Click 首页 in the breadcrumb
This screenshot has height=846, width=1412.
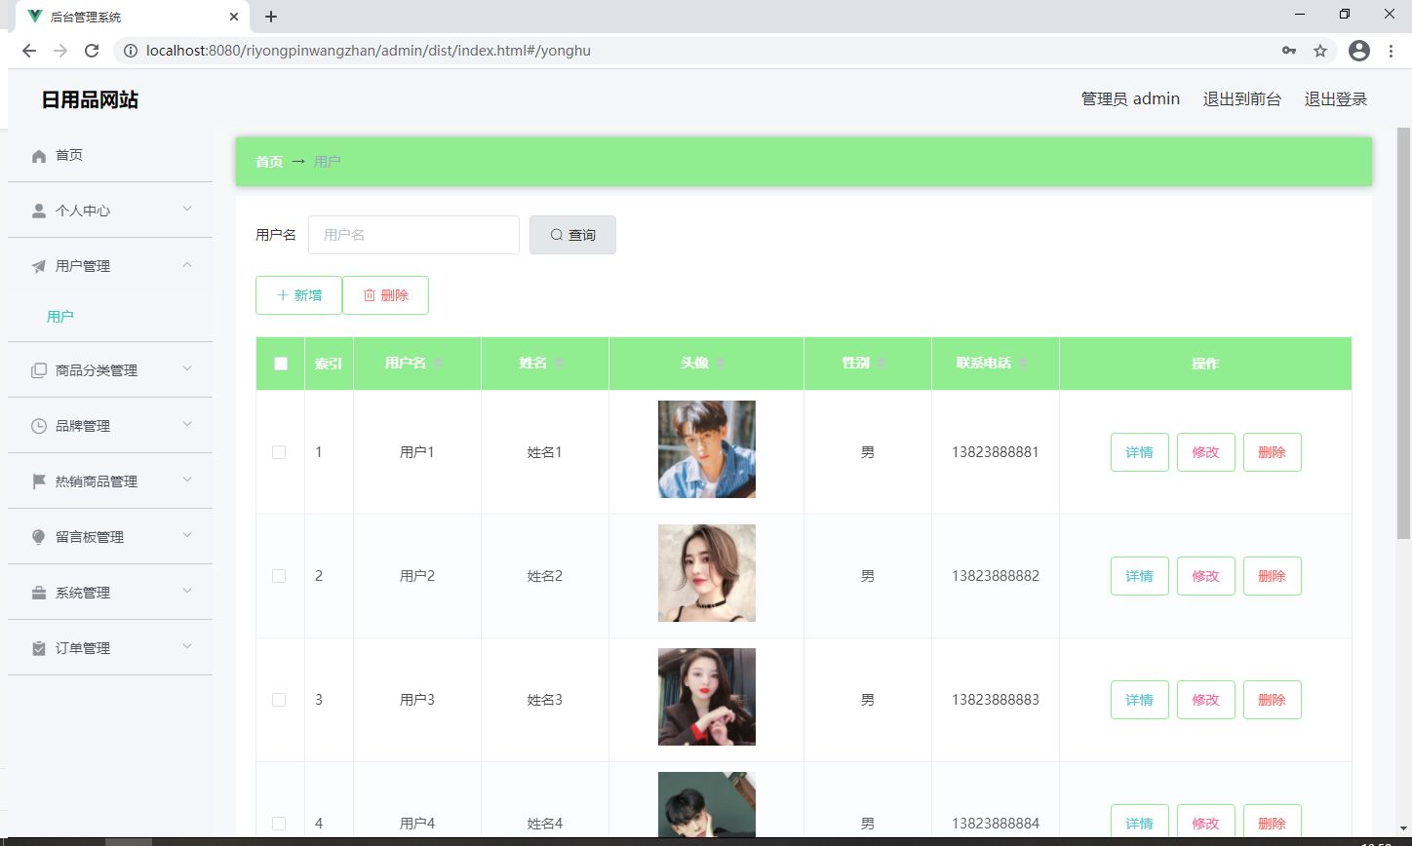pos(269,162)
